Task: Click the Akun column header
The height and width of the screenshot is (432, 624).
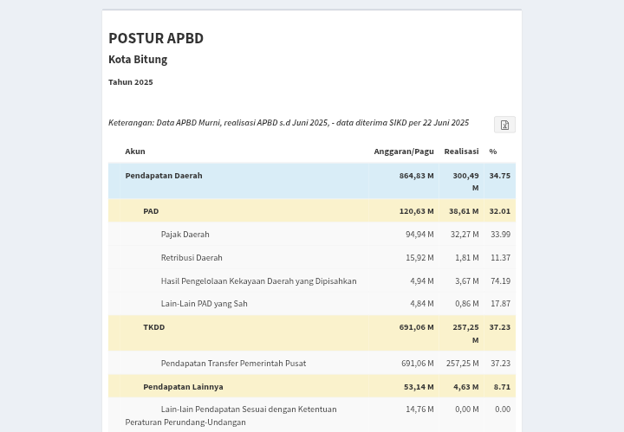Action: tap(135, 152)
